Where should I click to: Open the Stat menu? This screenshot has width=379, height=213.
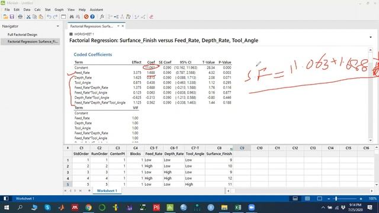47,9
